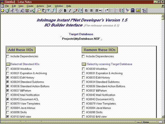
Task: Click the yellow diamond properties icon
Action: point(3,10)
